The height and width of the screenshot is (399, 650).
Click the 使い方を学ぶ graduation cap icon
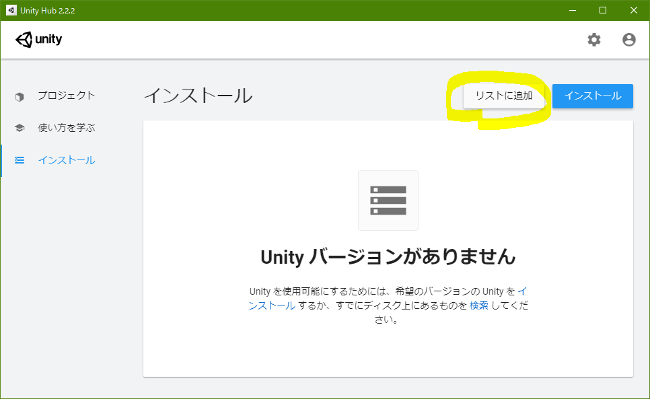[x=20, y=128]
